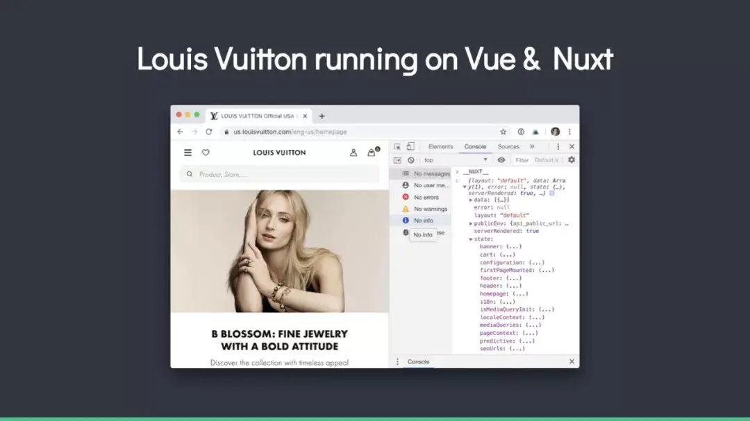This screenshot has width=750, height=421.
Task: Open the shopping bag icon
Action: (x=372, y=153)
